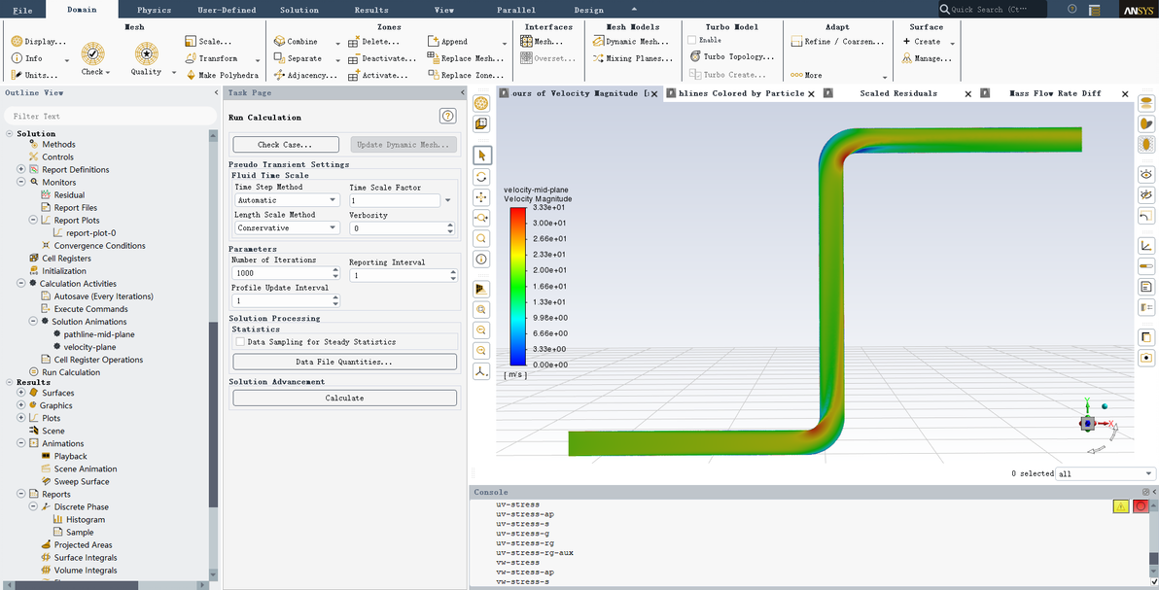Click the save picture camera icon
1159x590 pixels.
[x=1146, y=357]
